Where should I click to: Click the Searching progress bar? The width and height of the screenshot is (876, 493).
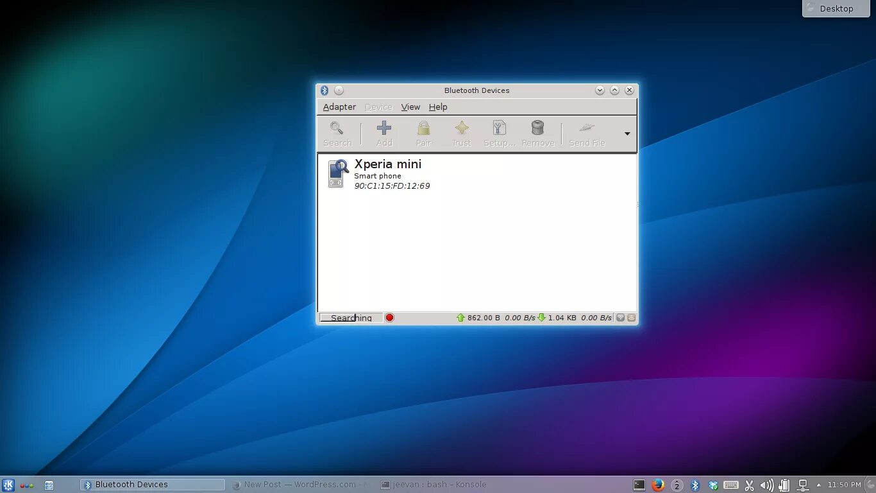(x=351, y=318)
